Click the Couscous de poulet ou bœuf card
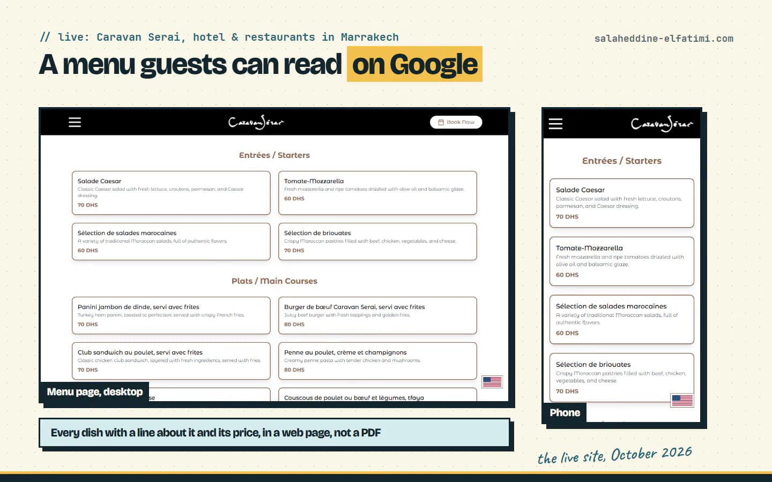This screenshot has width=772, height=482. (377, 395)
